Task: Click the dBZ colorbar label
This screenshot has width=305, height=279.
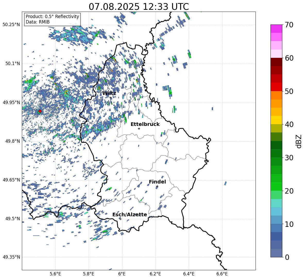Action: [299, 141]
